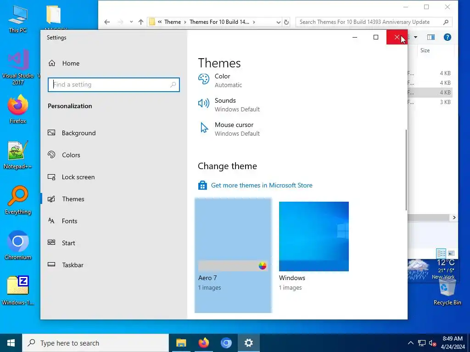The image size is (470, 352).
Task: Click the Mouse cursor arrow icon
Action: pyautogui.click(x=204, y=127)
